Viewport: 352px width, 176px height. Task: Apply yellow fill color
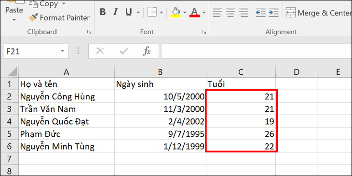coord(176,12)
